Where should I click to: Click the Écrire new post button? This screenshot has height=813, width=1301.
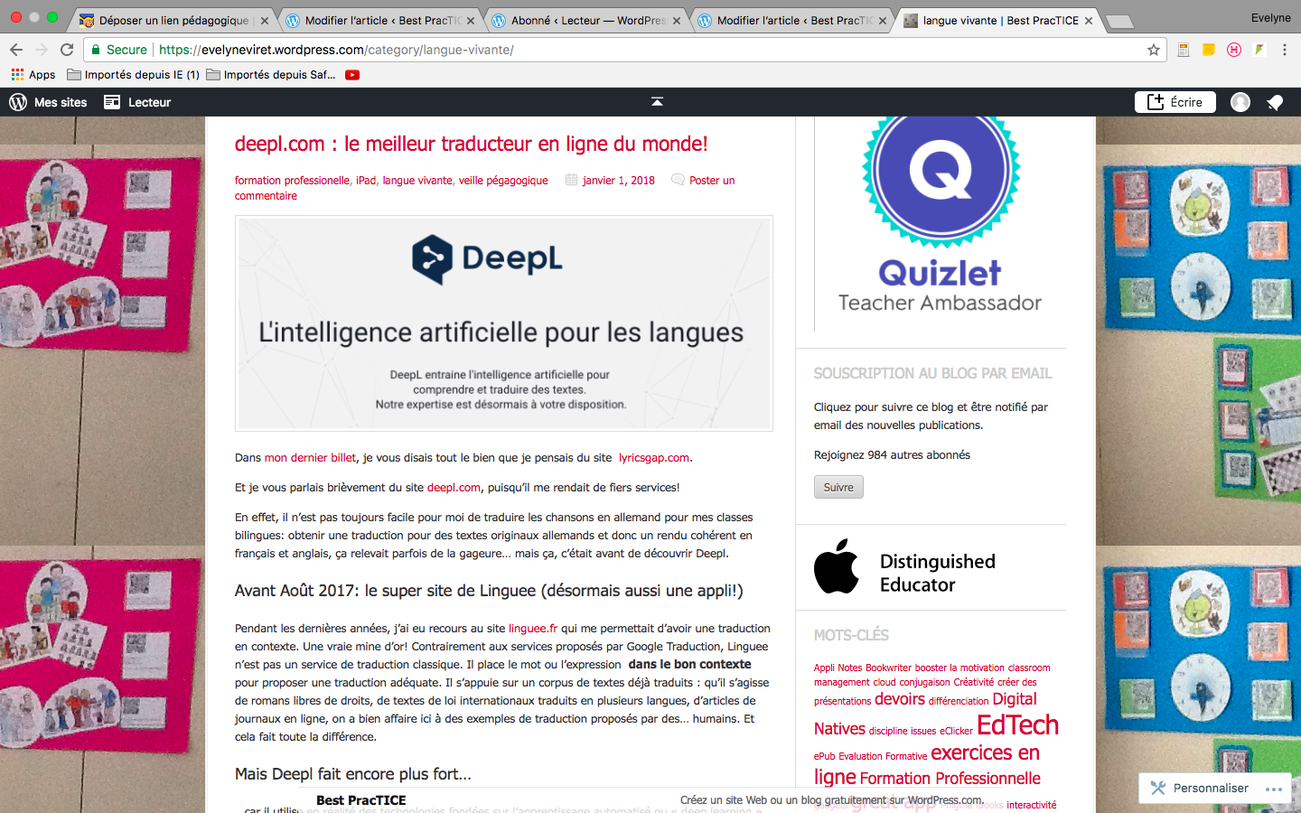tap(1175, 102)
